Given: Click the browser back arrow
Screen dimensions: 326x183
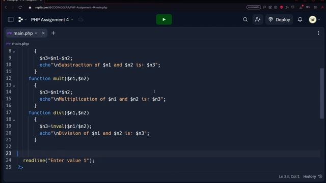Looking at the screenshot, I should click(6, 8).
